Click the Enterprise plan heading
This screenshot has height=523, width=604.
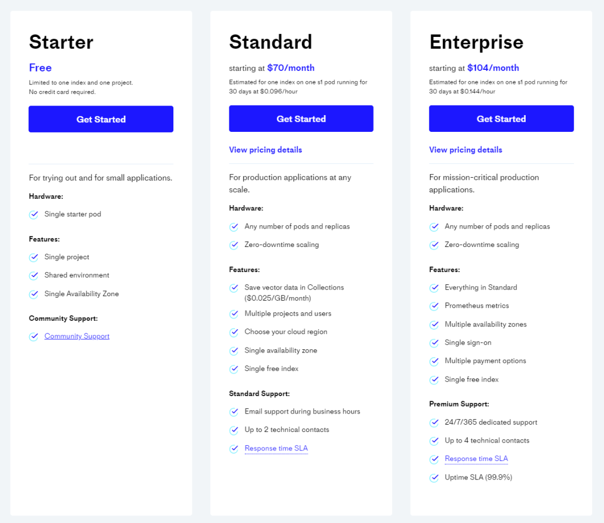pyautogui.click(x=476, y=42)
